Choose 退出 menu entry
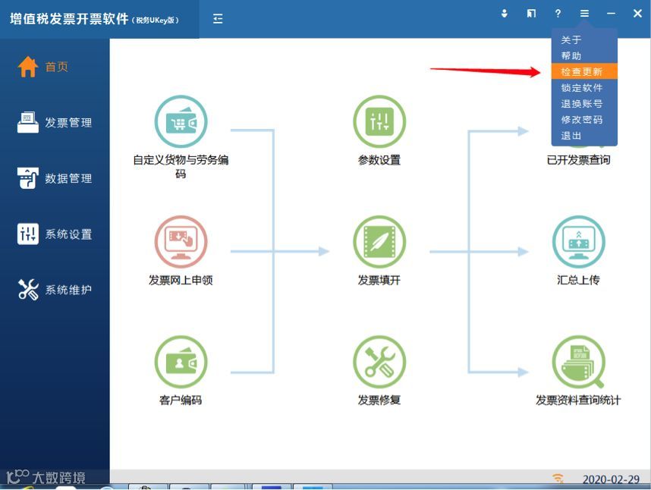This screenshot has height=490, width=651. click(584, 135)
